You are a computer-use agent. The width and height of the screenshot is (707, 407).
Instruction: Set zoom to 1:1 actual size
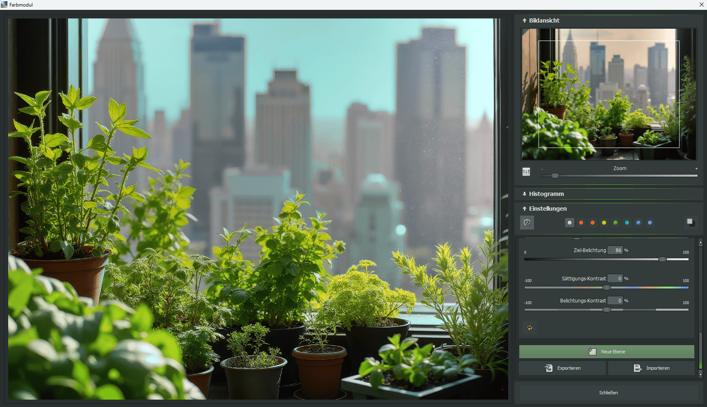526,172
